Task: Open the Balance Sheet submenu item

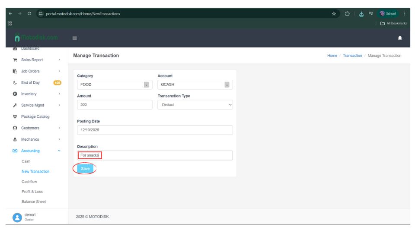Action: [34, 202]
